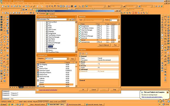Click Windows Start button on taskbar
Image resolution: width=170 pixels, height=106 pixels.
(x=3, y=105)
